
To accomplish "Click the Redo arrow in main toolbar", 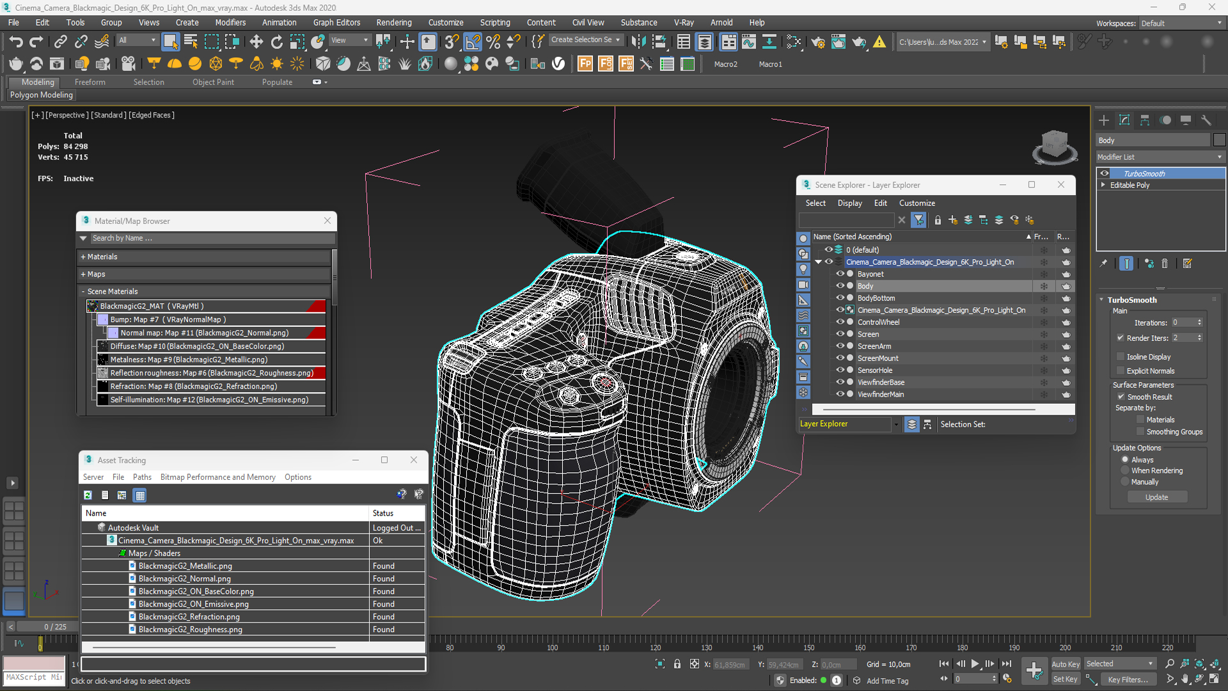I will click(36, 42).
